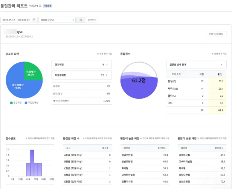Screen dimensions: 232x189
Task: Click the 점수분포 section heading
Action: coord(11,138)
